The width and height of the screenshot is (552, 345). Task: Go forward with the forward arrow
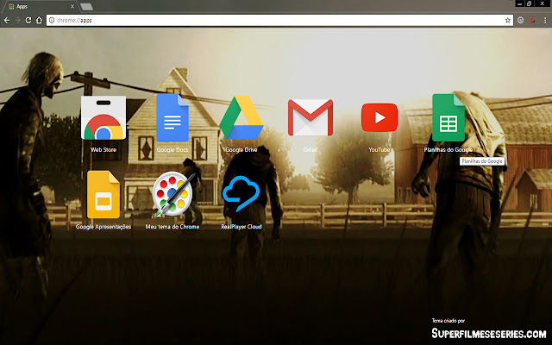pyautogui.click(x=17, y=21)
